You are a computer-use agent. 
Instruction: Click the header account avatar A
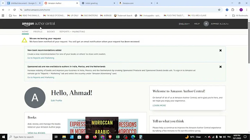tap(206, 24)
